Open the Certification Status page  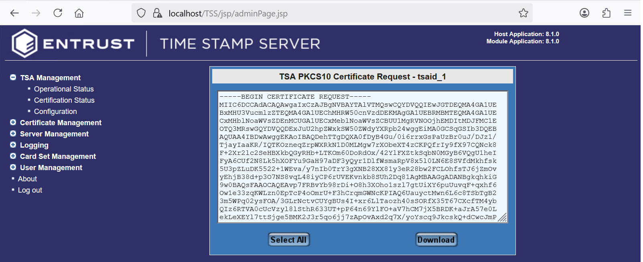[64, 100]
